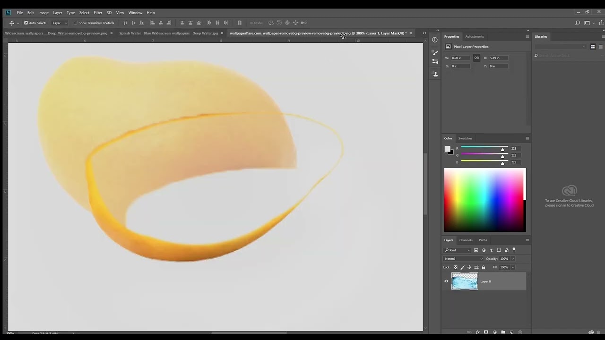Open the File menu
The width and height of the screenshot is (605, 340).
click(20, 13)
